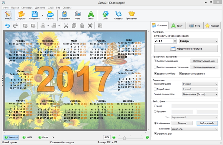Open Первый день недели dropdown

(x=200, y=94)
